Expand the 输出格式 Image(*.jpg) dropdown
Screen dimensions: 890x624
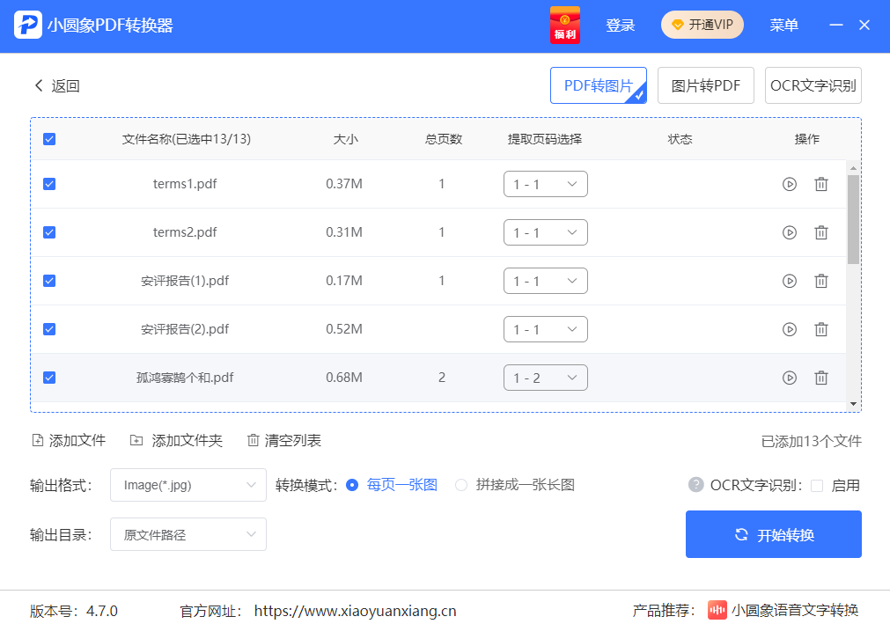click(x=188, y=485)
